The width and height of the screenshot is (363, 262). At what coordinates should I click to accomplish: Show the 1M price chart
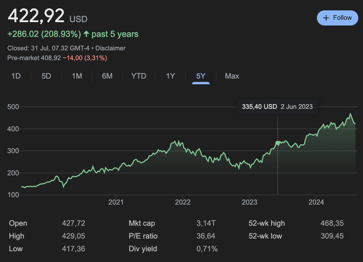[77, 76]
